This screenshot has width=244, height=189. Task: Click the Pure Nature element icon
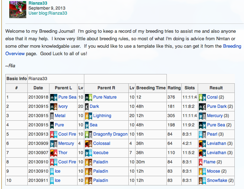point(89,97)
